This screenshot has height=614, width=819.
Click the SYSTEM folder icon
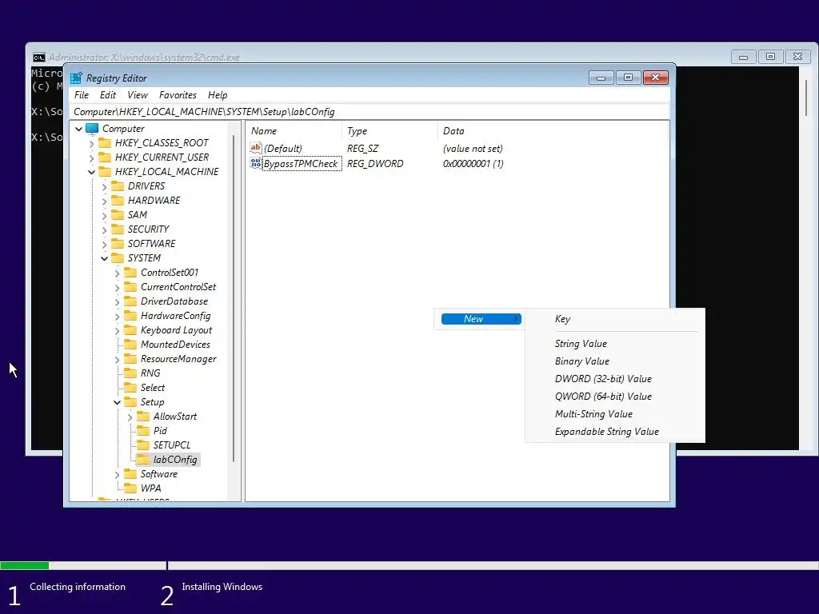pos(118,258)
